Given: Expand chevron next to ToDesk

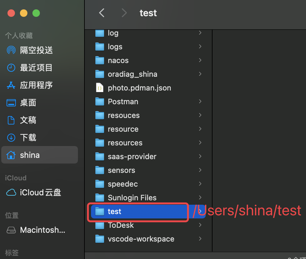Looking at the screenshot, I should (200, 225).
